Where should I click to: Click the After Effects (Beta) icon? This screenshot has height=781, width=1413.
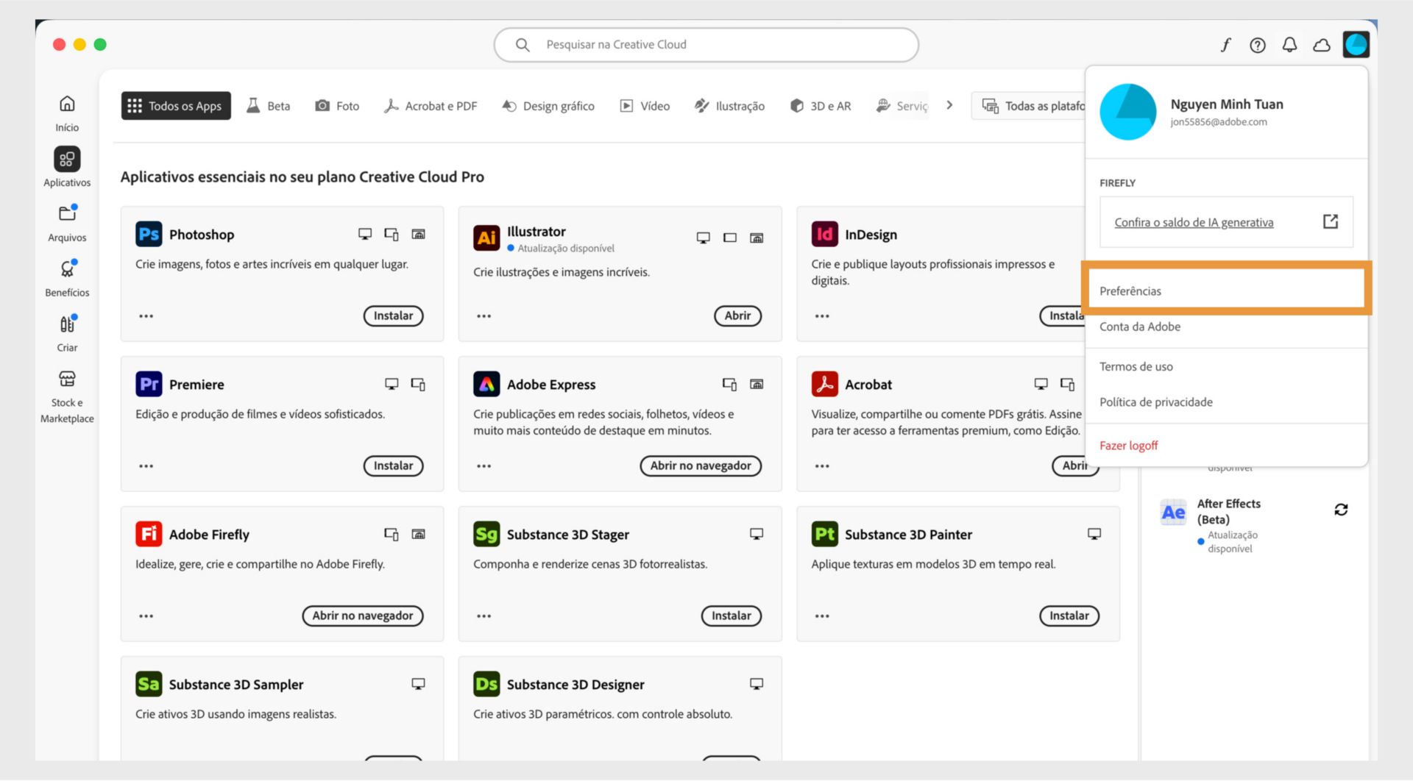pos(1173,512)
